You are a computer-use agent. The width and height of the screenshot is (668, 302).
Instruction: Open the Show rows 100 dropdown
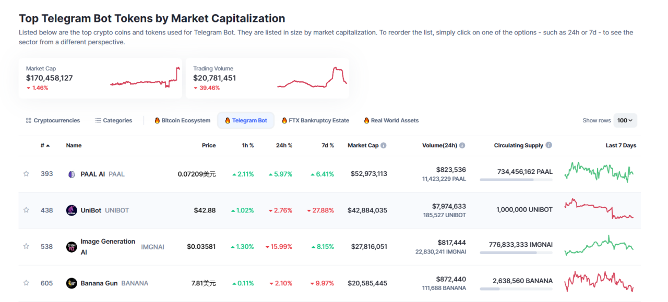click(625, 120)
